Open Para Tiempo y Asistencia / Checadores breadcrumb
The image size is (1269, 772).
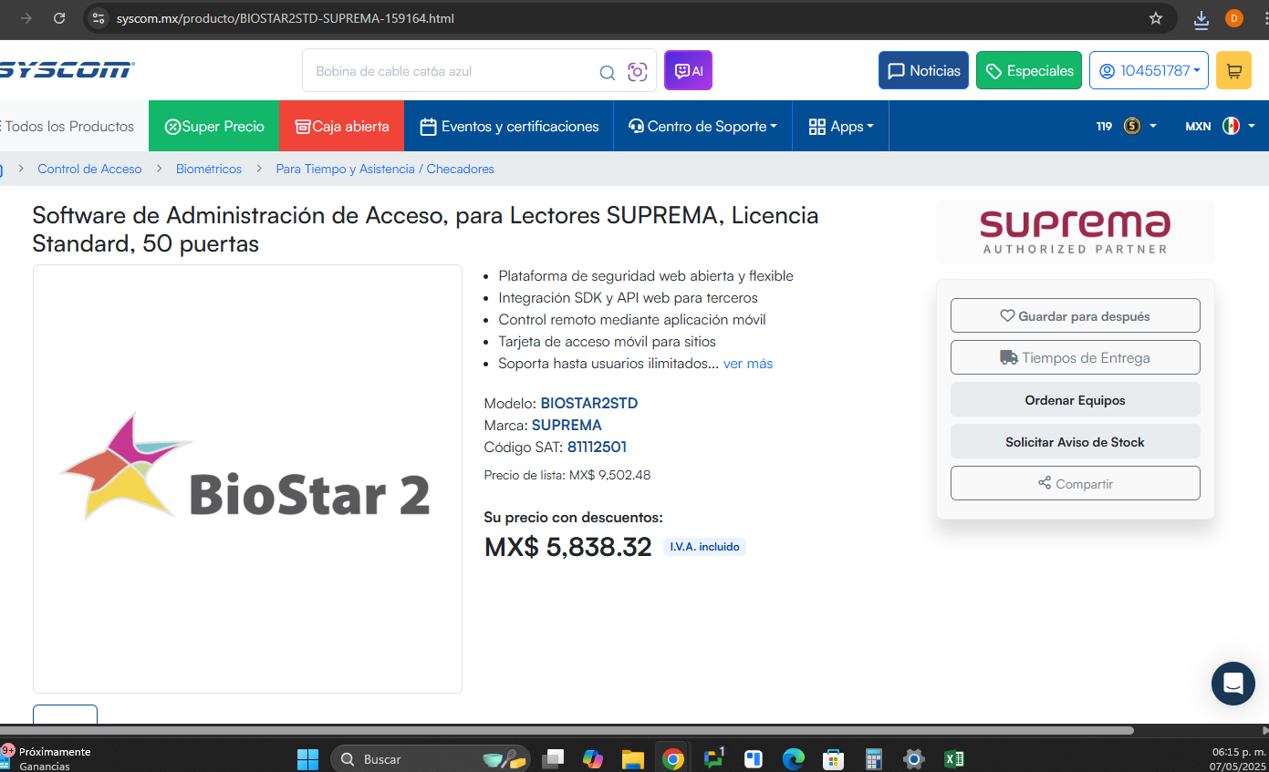[385, 169]
